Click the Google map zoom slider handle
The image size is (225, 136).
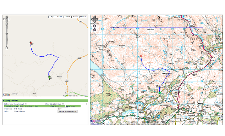pos(7,34)
